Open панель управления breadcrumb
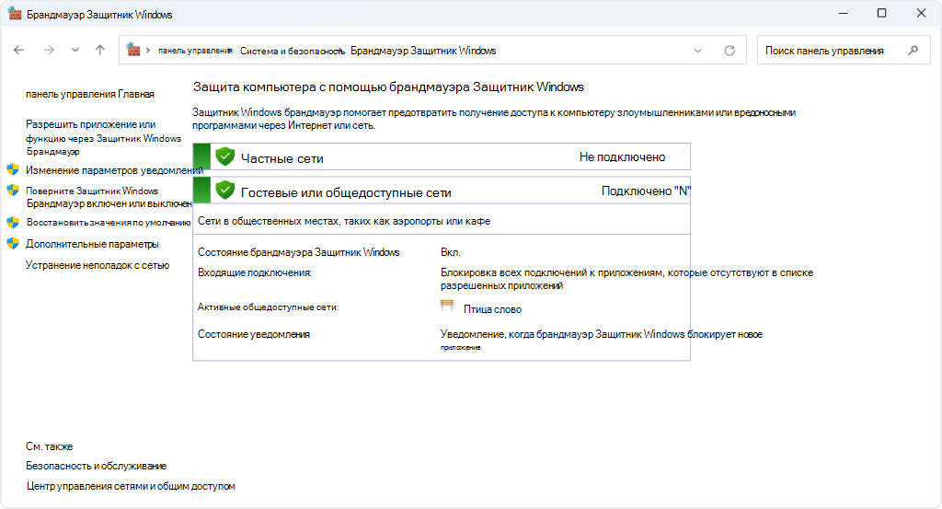 coord(195,51)
